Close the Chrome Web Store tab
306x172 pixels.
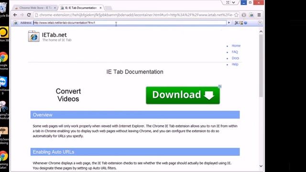coord(55,8)
